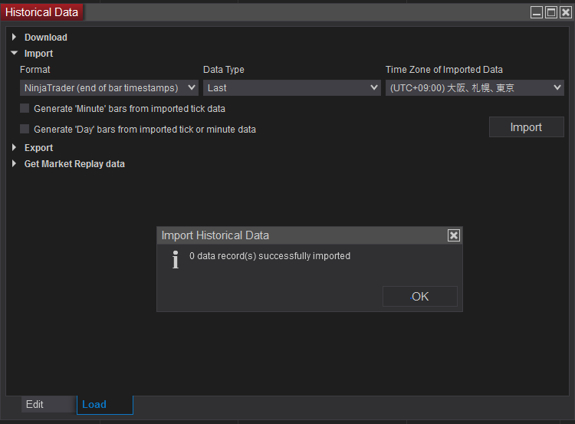Open the Data Type dropdown
The height and width of the screenshot is (424, 575).
(x=291, y=88)
